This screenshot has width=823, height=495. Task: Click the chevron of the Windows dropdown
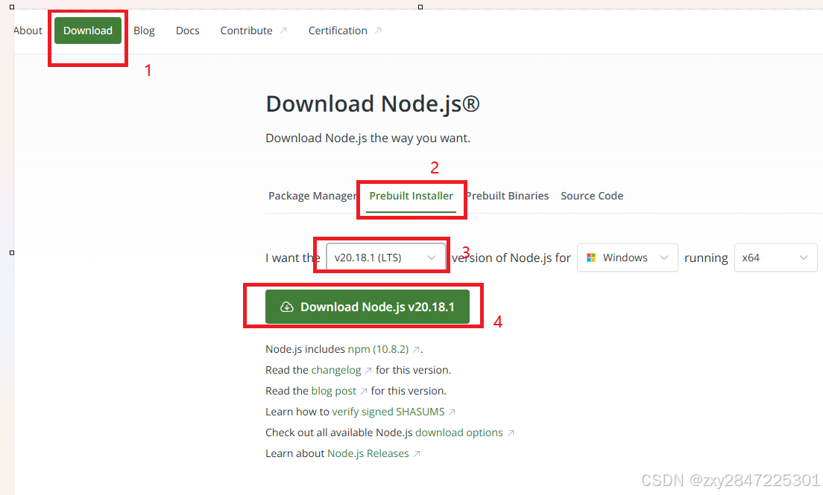(x=664, y=258)
